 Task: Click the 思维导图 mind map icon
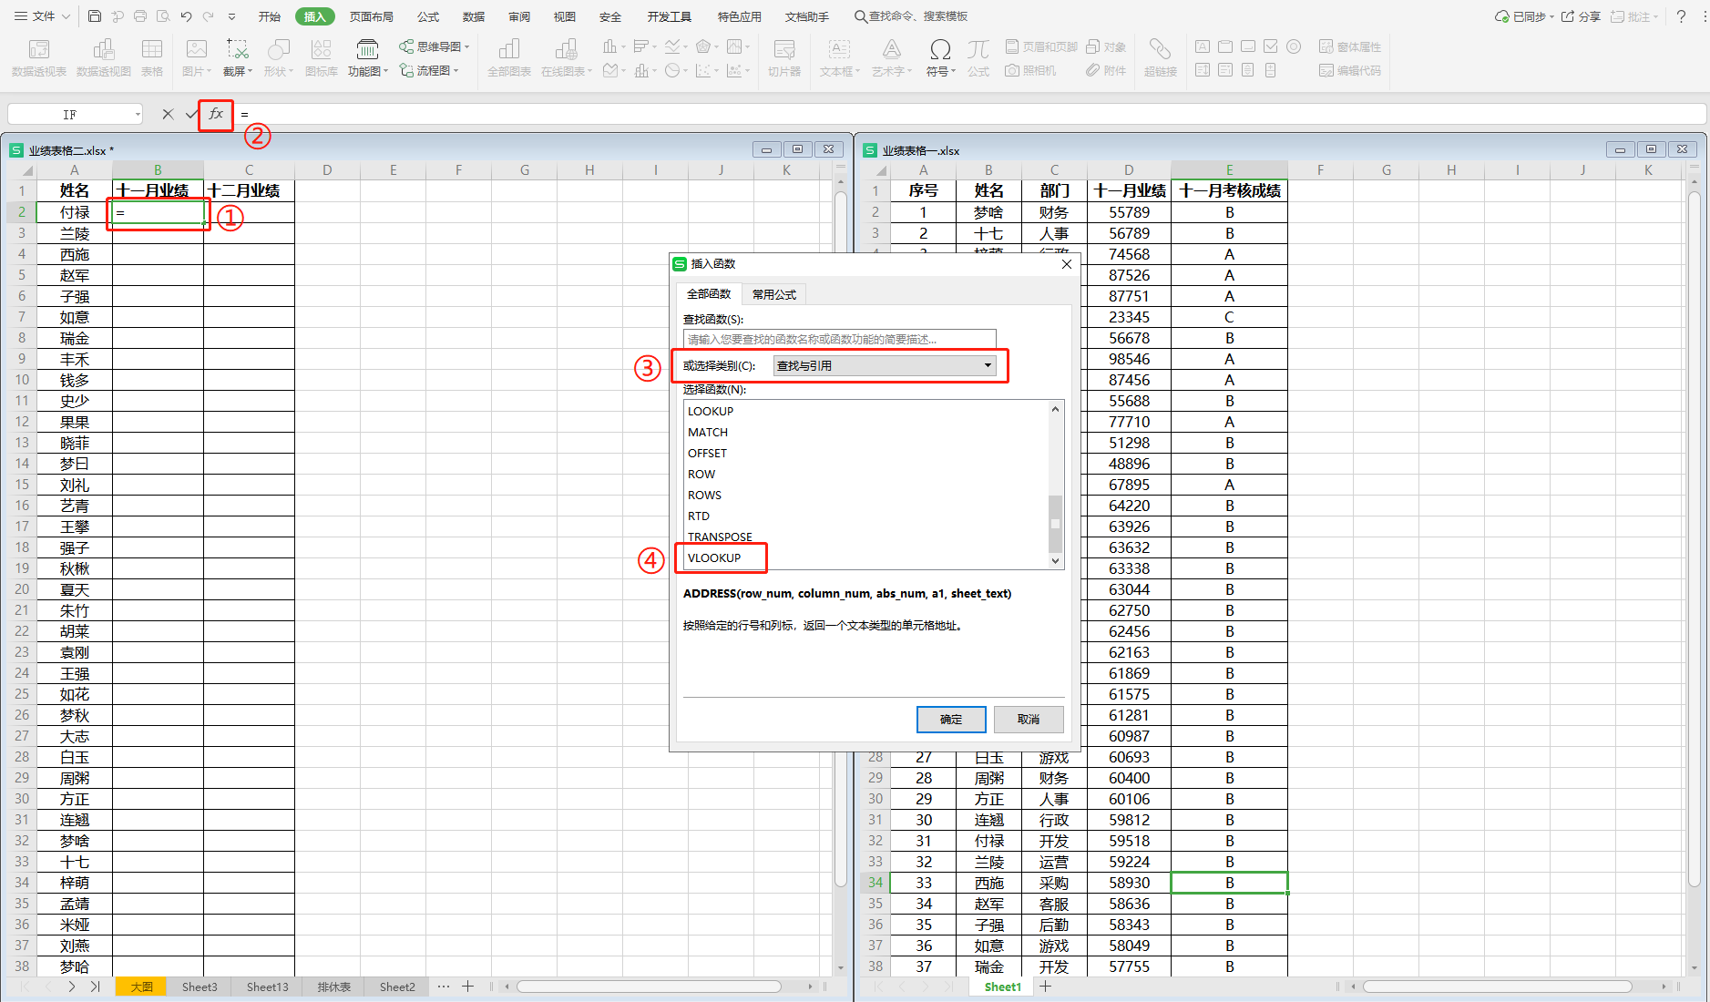[x=406, y=46]
